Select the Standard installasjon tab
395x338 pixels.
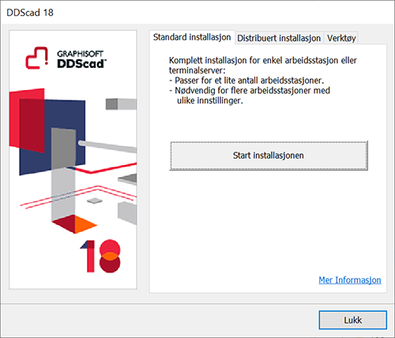click(x=192, y=37)
